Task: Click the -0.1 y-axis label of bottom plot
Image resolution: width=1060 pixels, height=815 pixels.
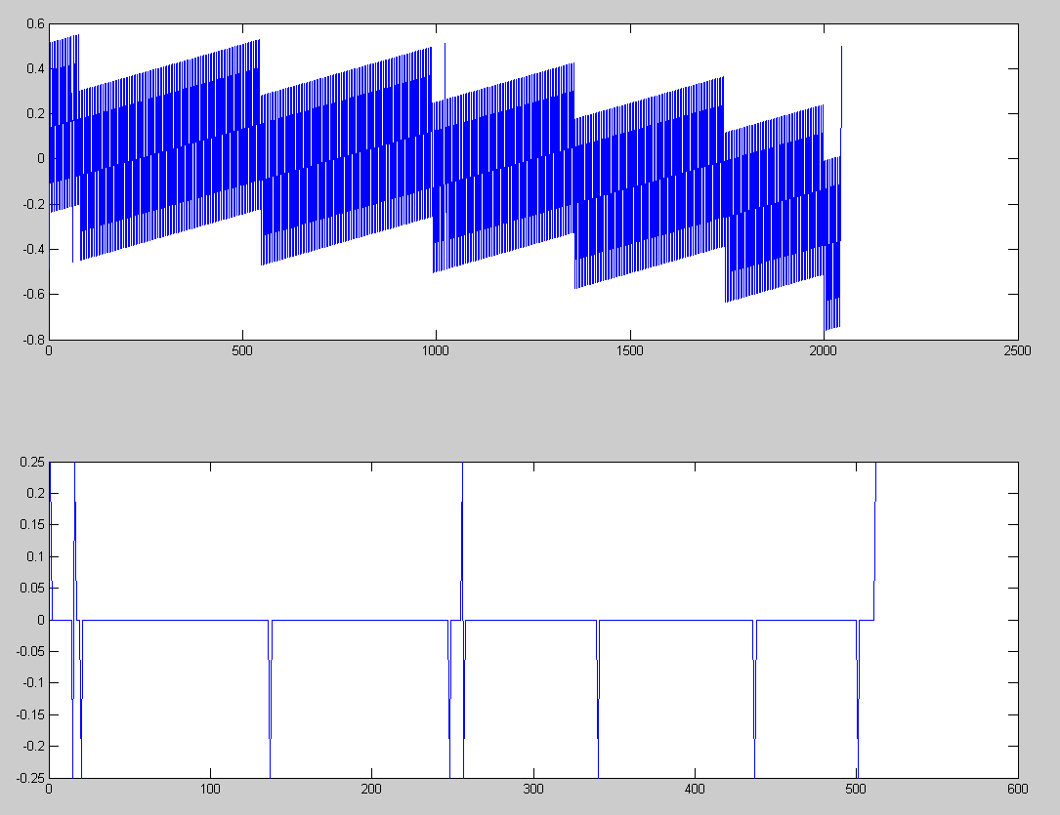Action: (31, 683)
